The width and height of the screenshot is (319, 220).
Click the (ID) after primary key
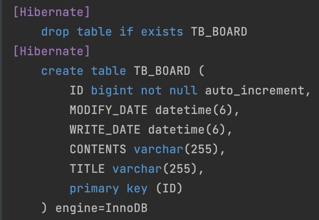point(169,188)
